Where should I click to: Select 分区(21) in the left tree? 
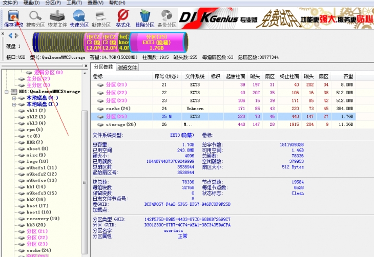click(x=37, y=231)
